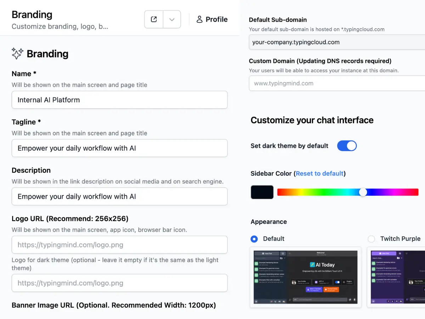Screen dimensions: 425x319
Task: Open the Profile menu
Action: [212, 19]
